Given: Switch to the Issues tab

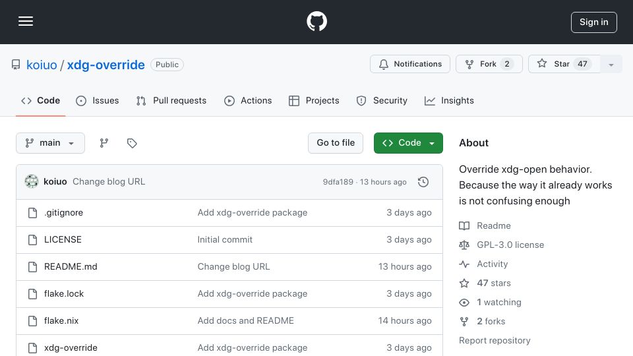Looking at the screenshot, I should (x=98, y=100).
